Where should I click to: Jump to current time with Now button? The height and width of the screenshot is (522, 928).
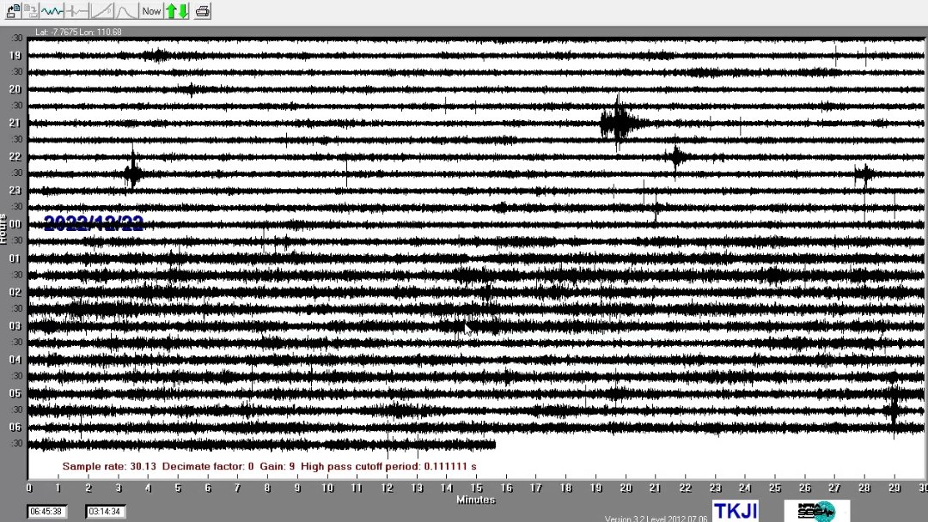[x=151, y=10]
